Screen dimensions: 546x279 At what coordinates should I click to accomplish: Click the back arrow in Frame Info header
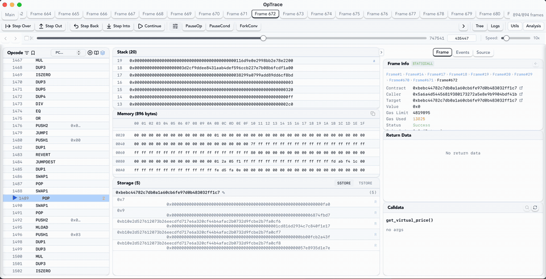[x=536, y=64]
